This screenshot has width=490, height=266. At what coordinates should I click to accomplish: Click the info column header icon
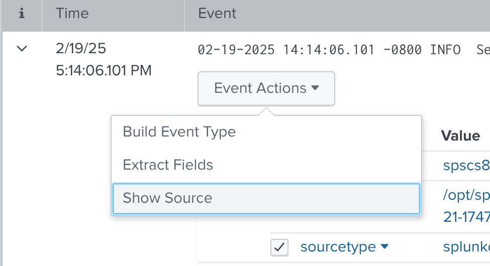22,14
